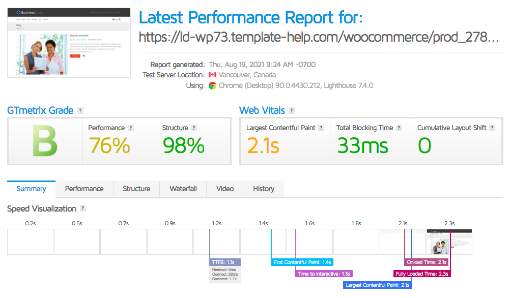Click help icon next to GTmetrix Grade

coord(80,111)
